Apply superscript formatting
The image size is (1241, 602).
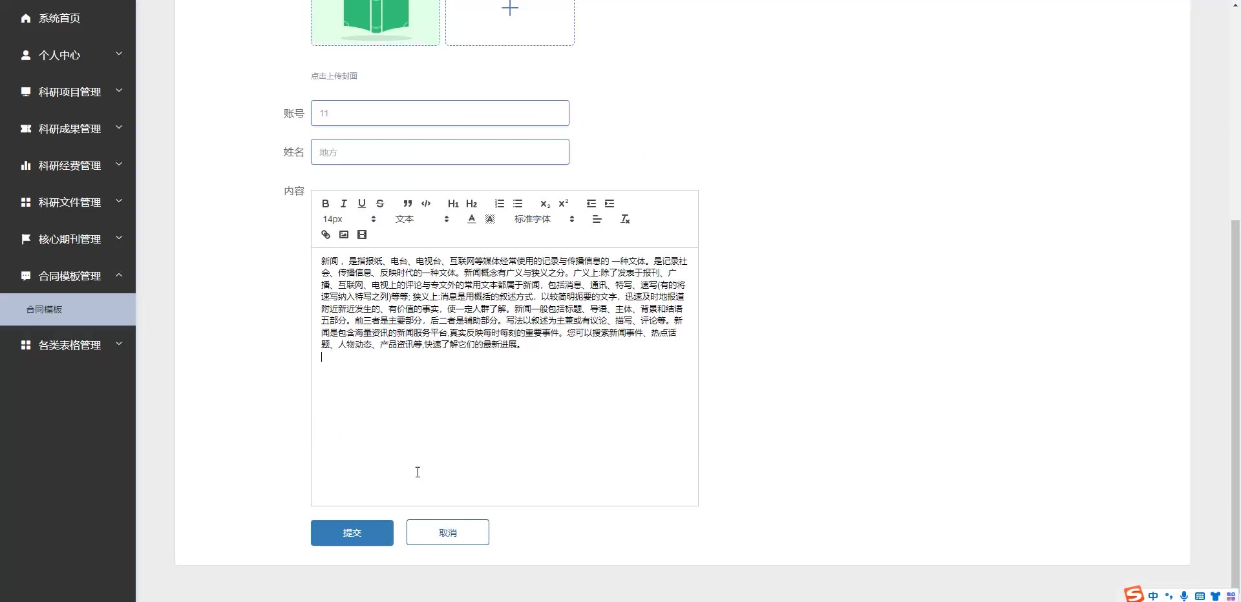tap(564, 203)
